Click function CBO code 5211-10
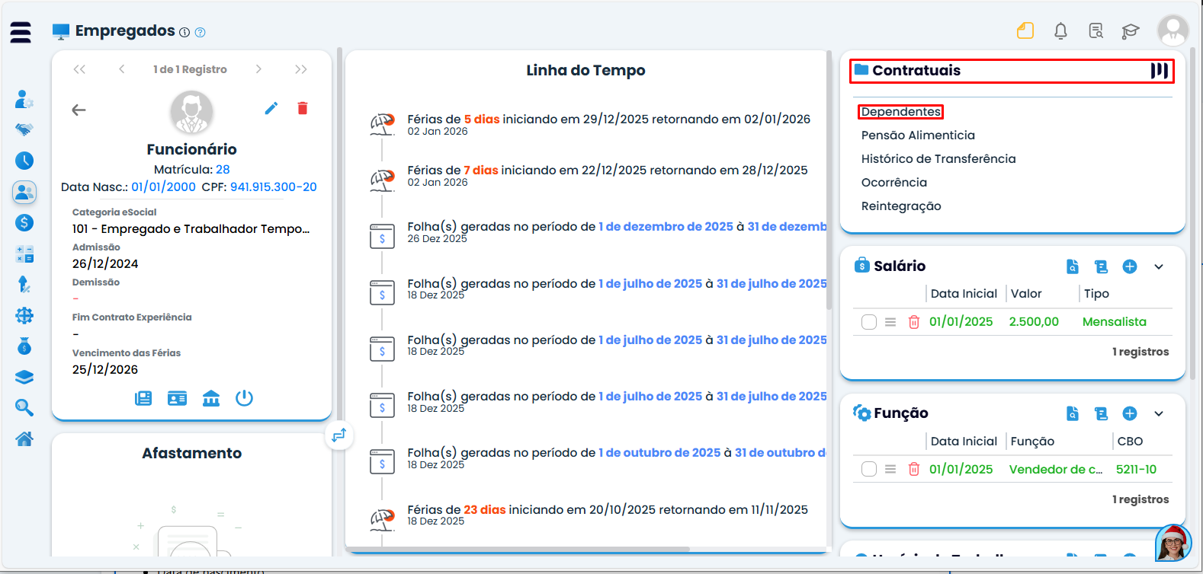The height and width of the screenshot is (574, 1203). (1136, 470)
